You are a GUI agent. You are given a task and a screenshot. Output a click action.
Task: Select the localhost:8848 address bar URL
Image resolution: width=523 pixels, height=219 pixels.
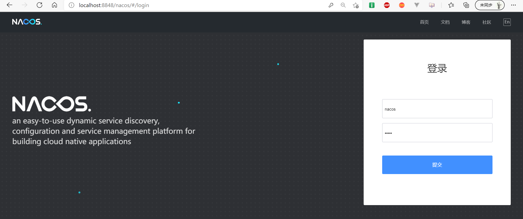pos(114,5)
